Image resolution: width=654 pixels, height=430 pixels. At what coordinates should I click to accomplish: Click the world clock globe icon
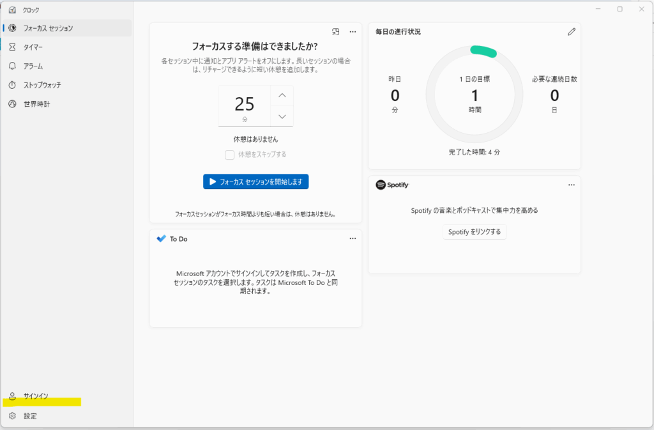point(13,104)
